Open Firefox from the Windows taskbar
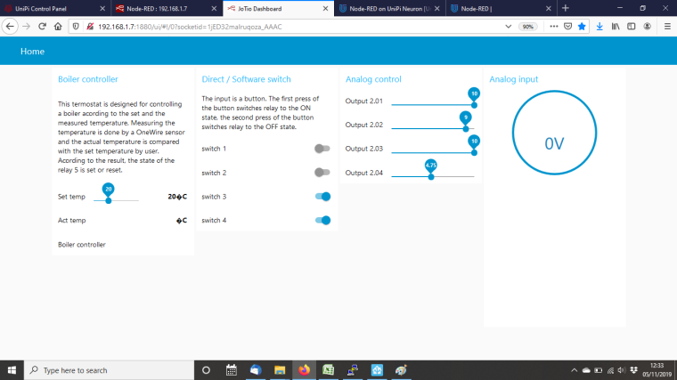This screenshot has width=677, height=380. pos(304,370)
